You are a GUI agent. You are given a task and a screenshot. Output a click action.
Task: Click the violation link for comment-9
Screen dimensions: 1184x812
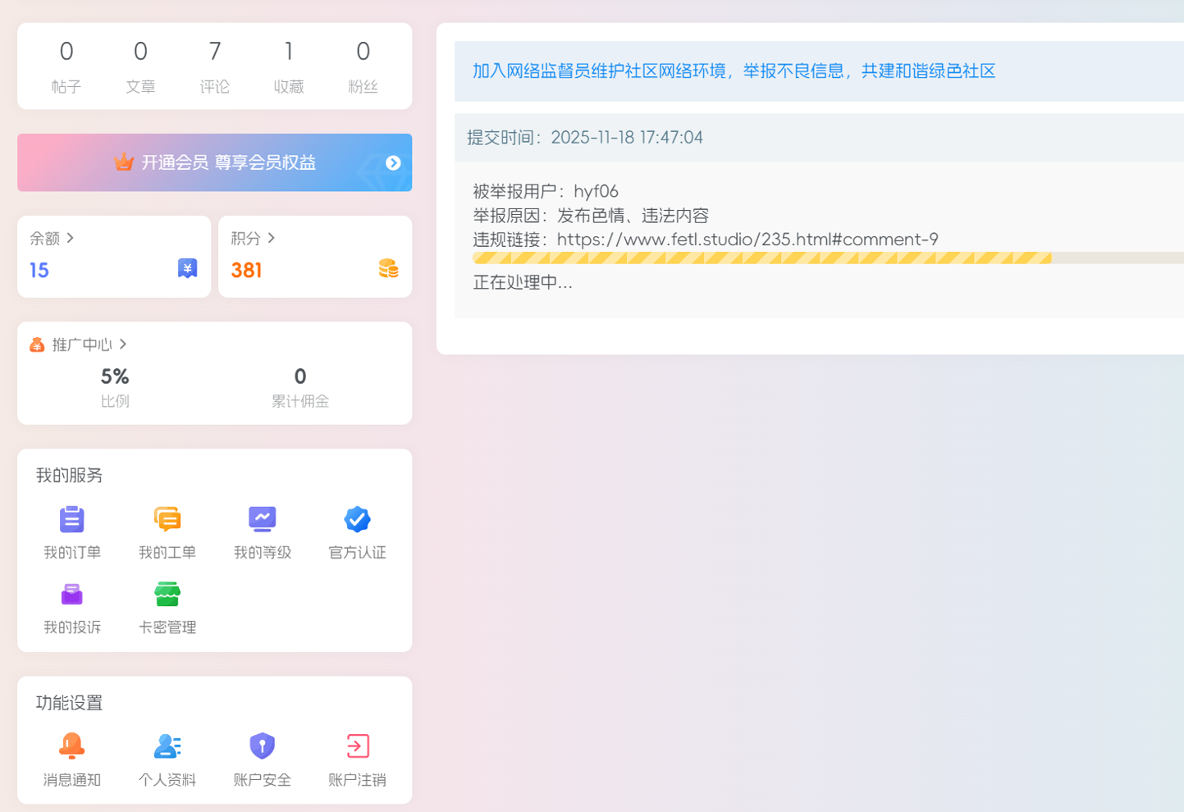tap(747, 239)
